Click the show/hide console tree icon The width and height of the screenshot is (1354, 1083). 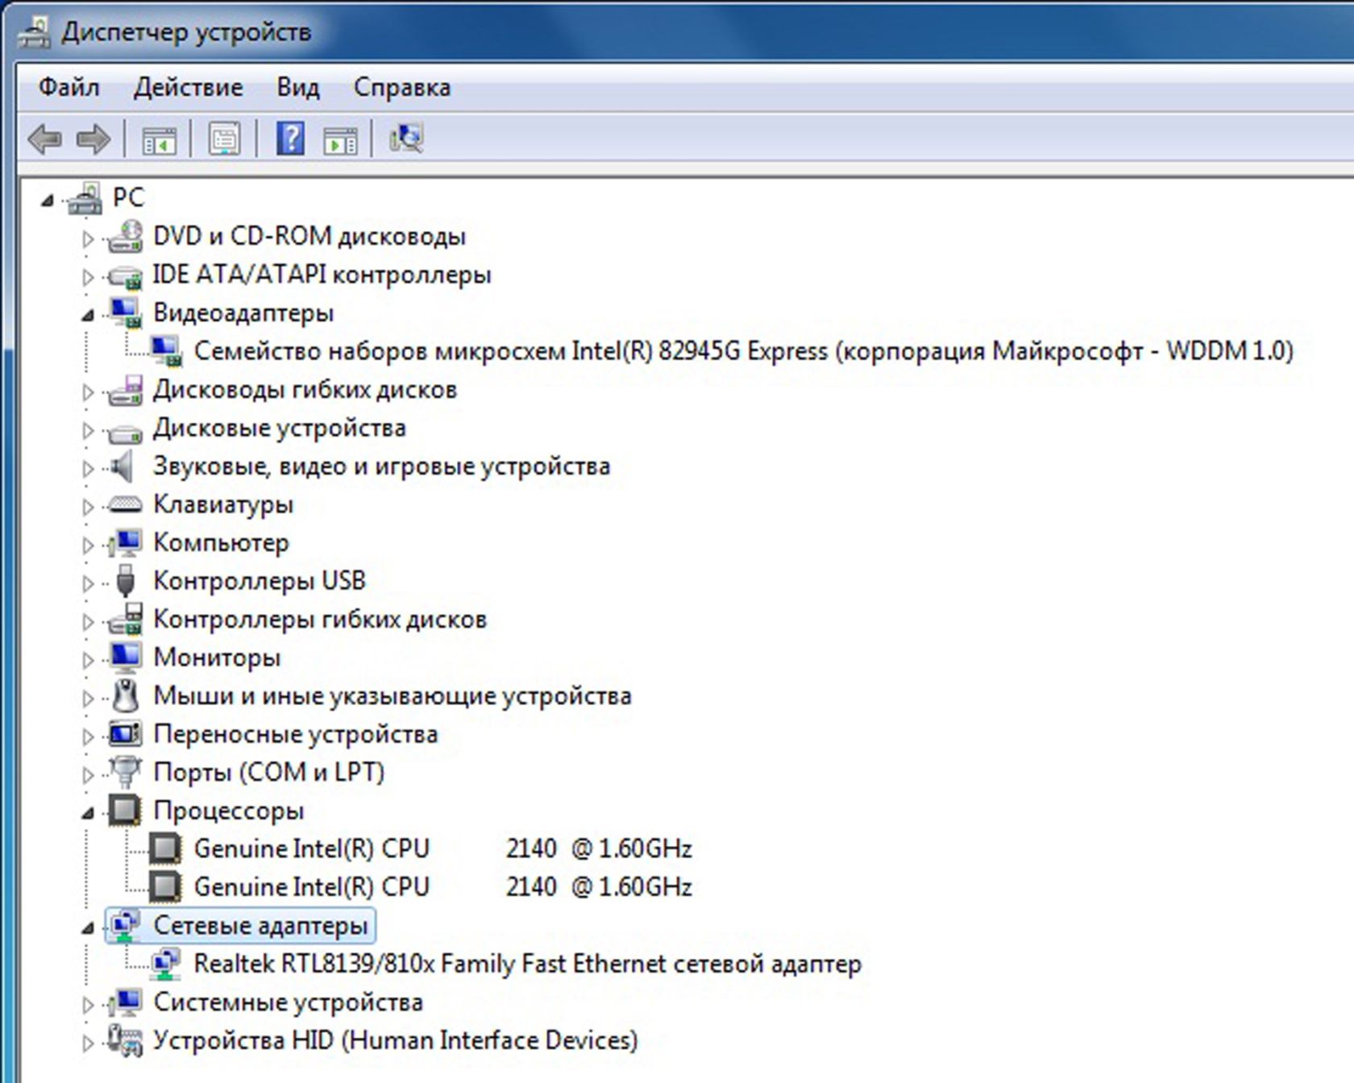pyautogui.click(x=159, y=139)
